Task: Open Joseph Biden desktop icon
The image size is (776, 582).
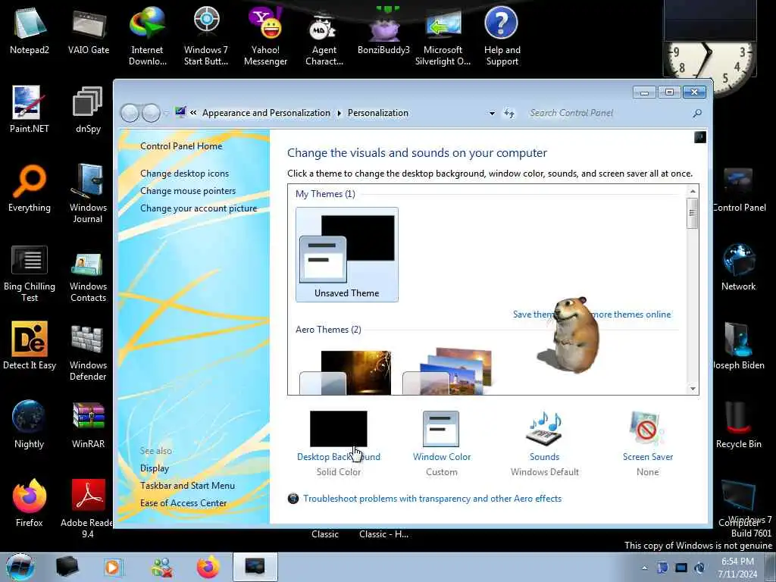Action: click(x=738, y=346)
